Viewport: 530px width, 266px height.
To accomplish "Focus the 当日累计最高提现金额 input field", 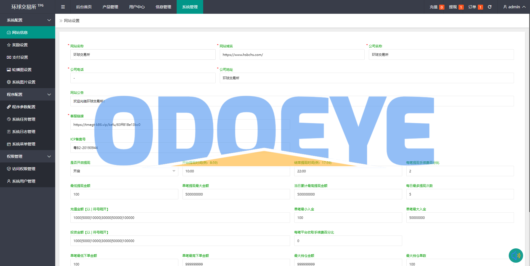I will (348, 194).
